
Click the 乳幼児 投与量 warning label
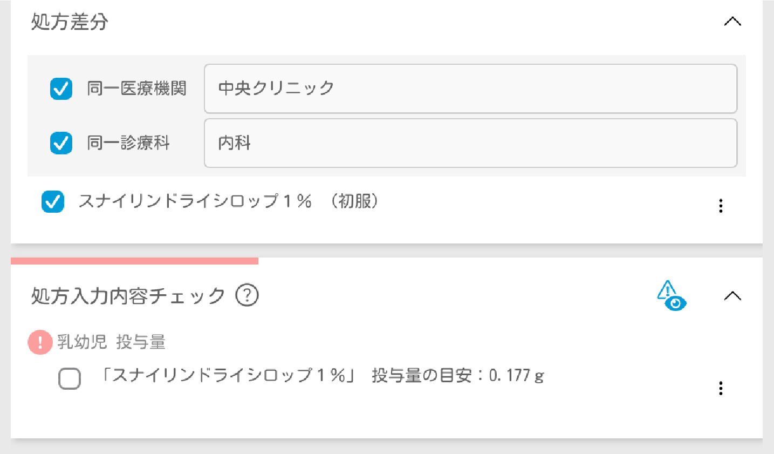111,342
